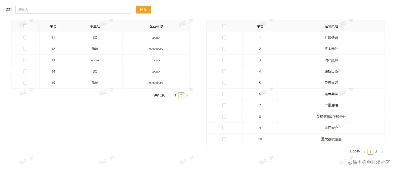This screenshot has height=170, width=395.
Task: Select page 1 in 共20条 pagination
Action: click(370, 152)
